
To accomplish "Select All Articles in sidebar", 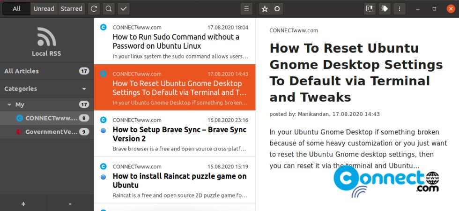I will (x=47, y=71).
